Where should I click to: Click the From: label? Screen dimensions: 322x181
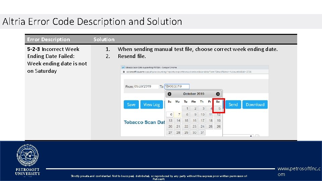point(129,86)
